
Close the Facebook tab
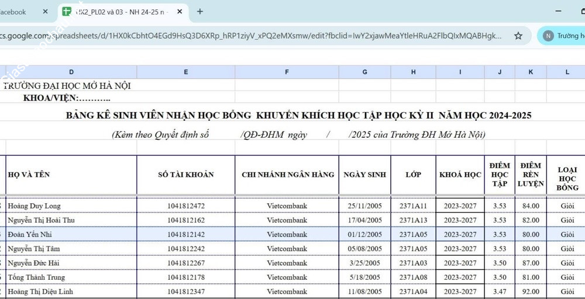pyautogui.click(x=46, y=12)
